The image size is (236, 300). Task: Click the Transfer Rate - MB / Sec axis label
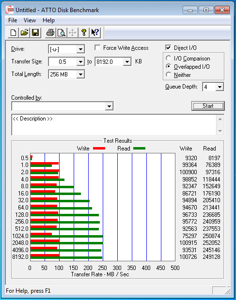[100, 274]
